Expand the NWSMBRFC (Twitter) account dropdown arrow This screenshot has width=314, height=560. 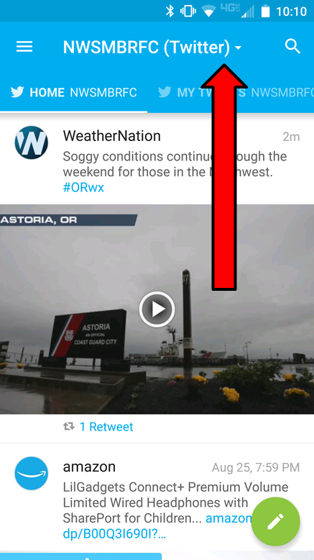point(238,48)
